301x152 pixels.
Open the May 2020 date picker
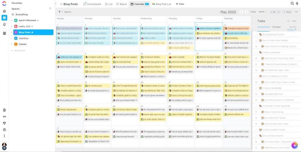click(x=228, y=12)
